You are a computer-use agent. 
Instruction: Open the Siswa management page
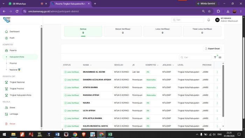[12, 108]
